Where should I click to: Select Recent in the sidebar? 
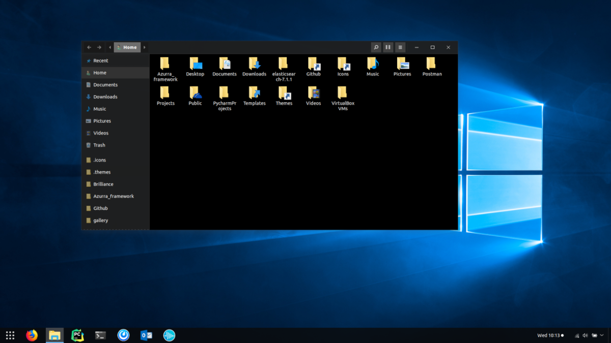click(x=100, y=60)
